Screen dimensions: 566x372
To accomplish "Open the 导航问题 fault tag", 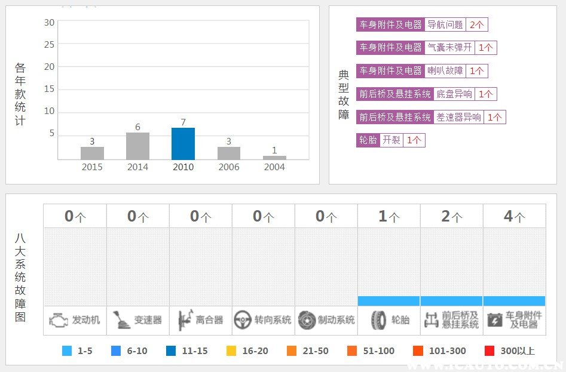I will [x=445, y=24].
